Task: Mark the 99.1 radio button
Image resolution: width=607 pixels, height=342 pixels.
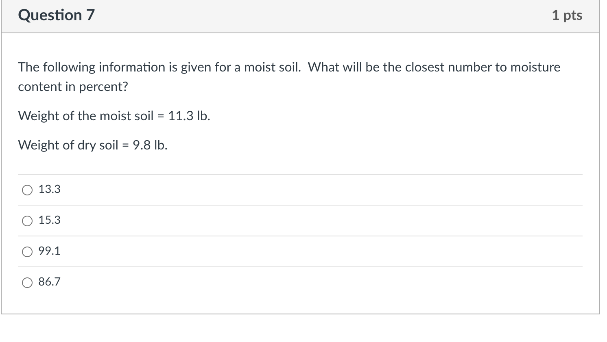Action: point(27,251)
